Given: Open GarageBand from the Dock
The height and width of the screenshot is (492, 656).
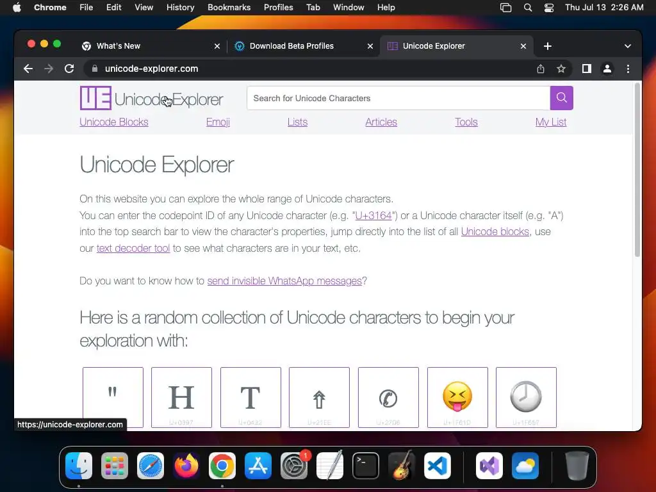Looking at the screenshot, I should 402,466.
